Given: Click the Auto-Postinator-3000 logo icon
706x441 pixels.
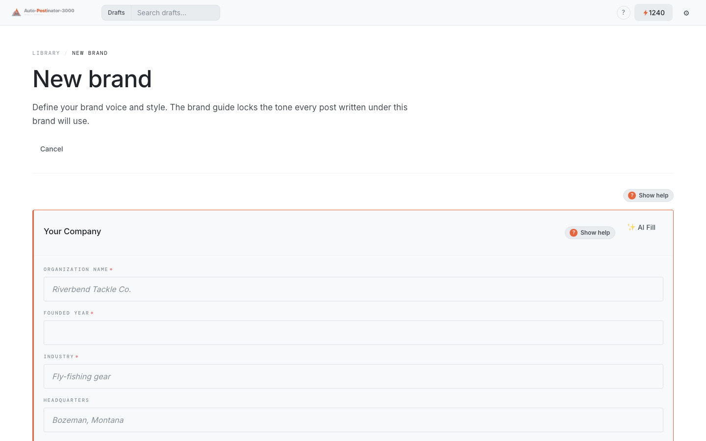Looking at the screenshot, I should pyautogui.click(x=16, y=12).
